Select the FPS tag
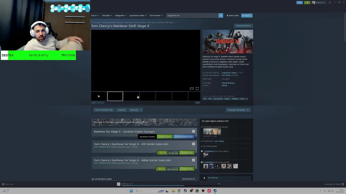The image size is (346, 194). click(x=205, y=99)
